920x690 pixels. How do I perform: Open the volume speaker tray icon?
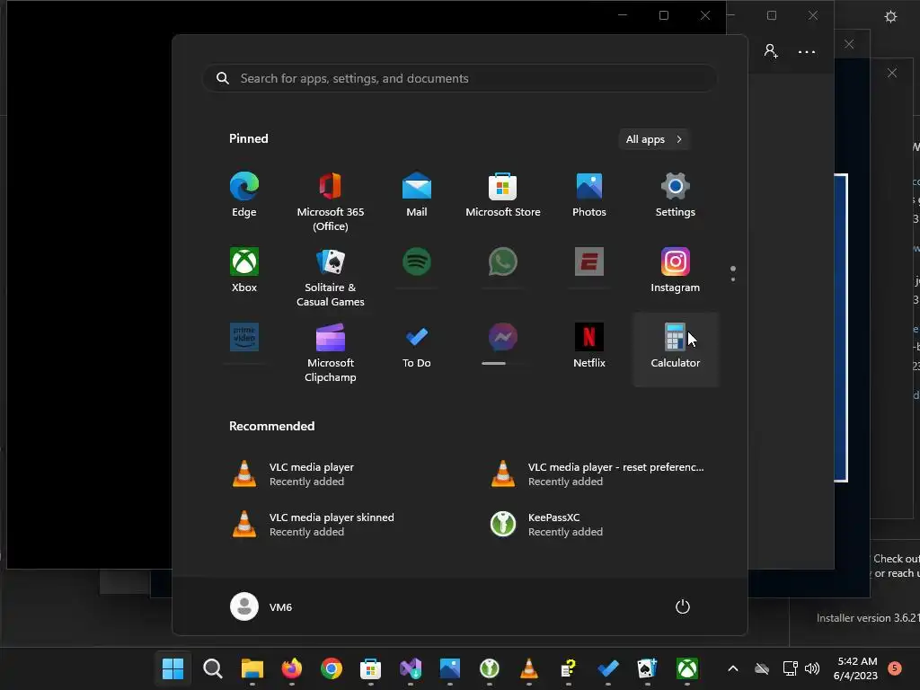(812, 668)
